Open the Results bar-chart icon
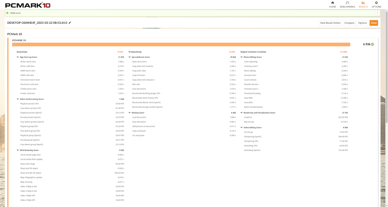This screenshot has width=388, height=207. pyautogui.click(x=363, y=3)
